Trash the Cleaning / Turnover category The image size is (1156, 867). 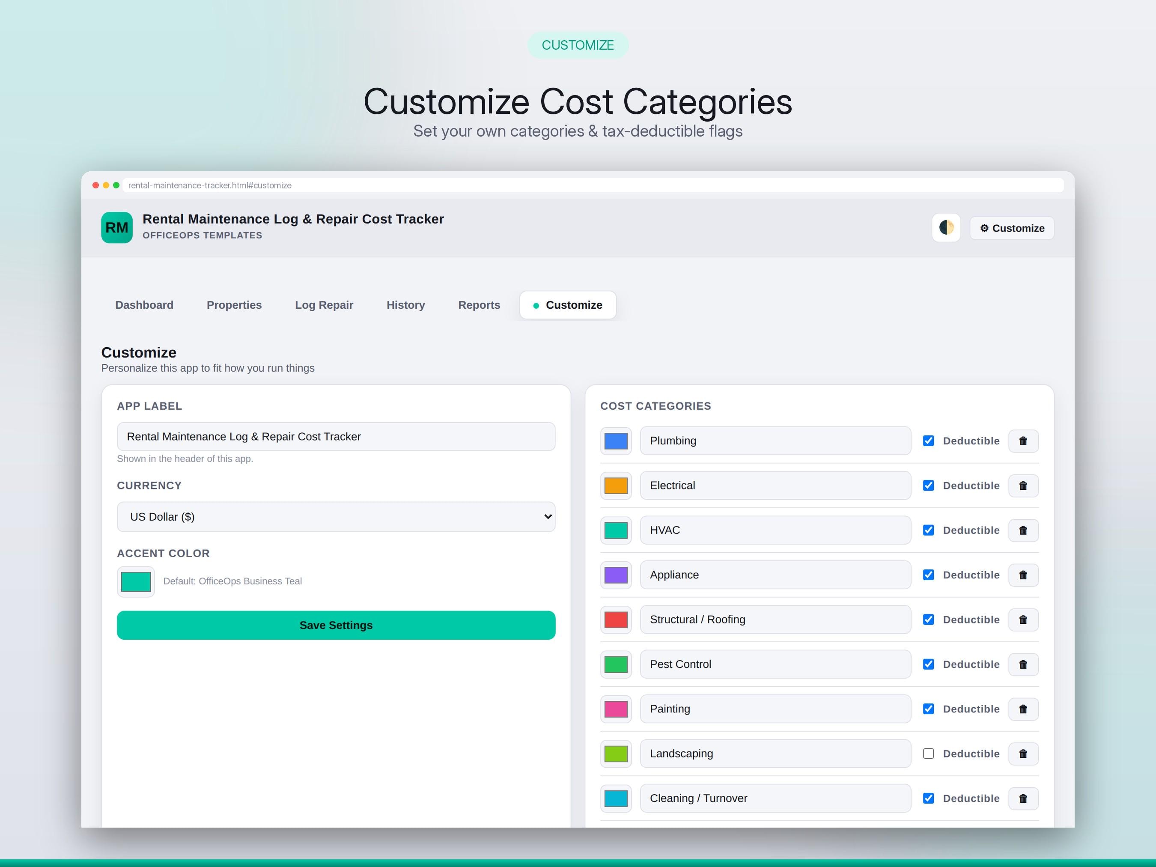[x=1023, y=798]
